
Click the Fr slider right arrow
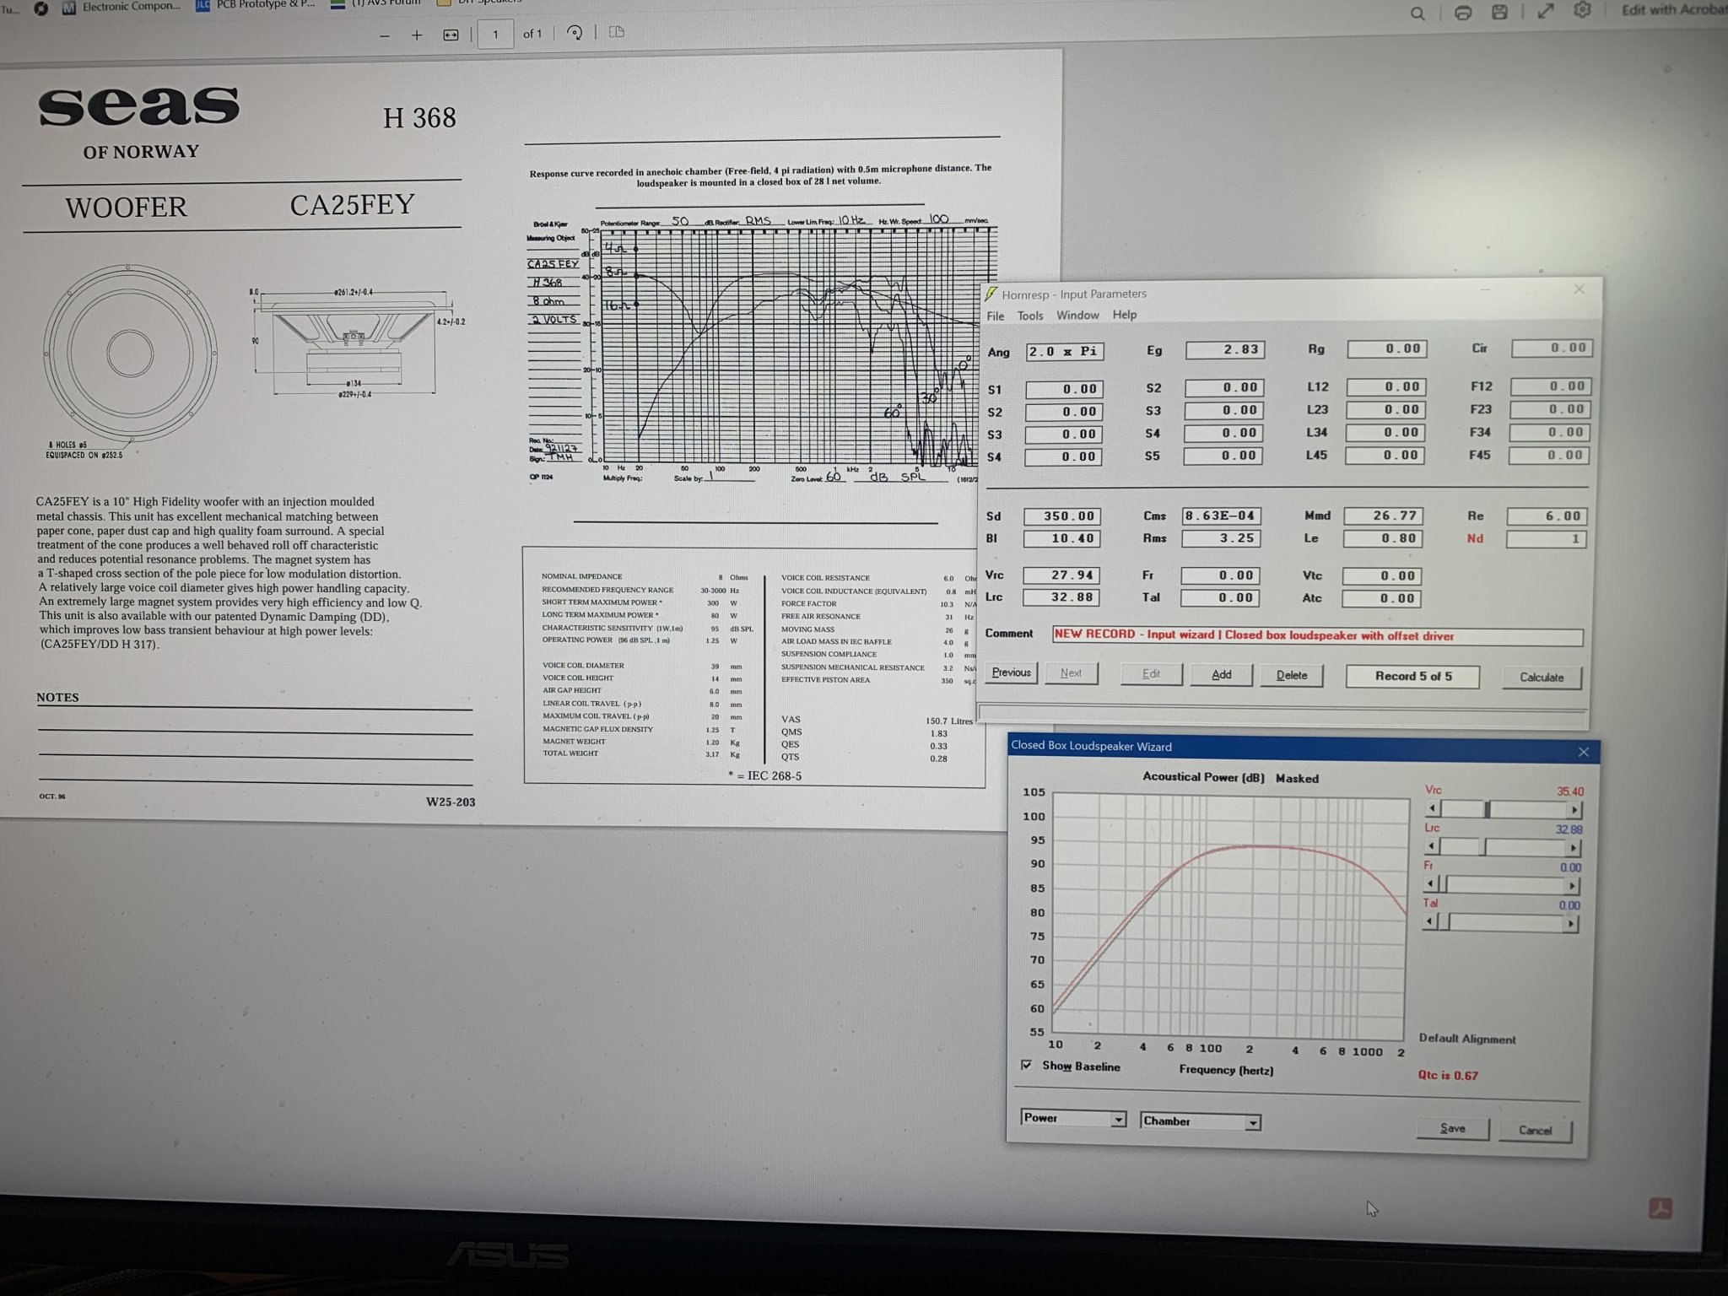1572,886
